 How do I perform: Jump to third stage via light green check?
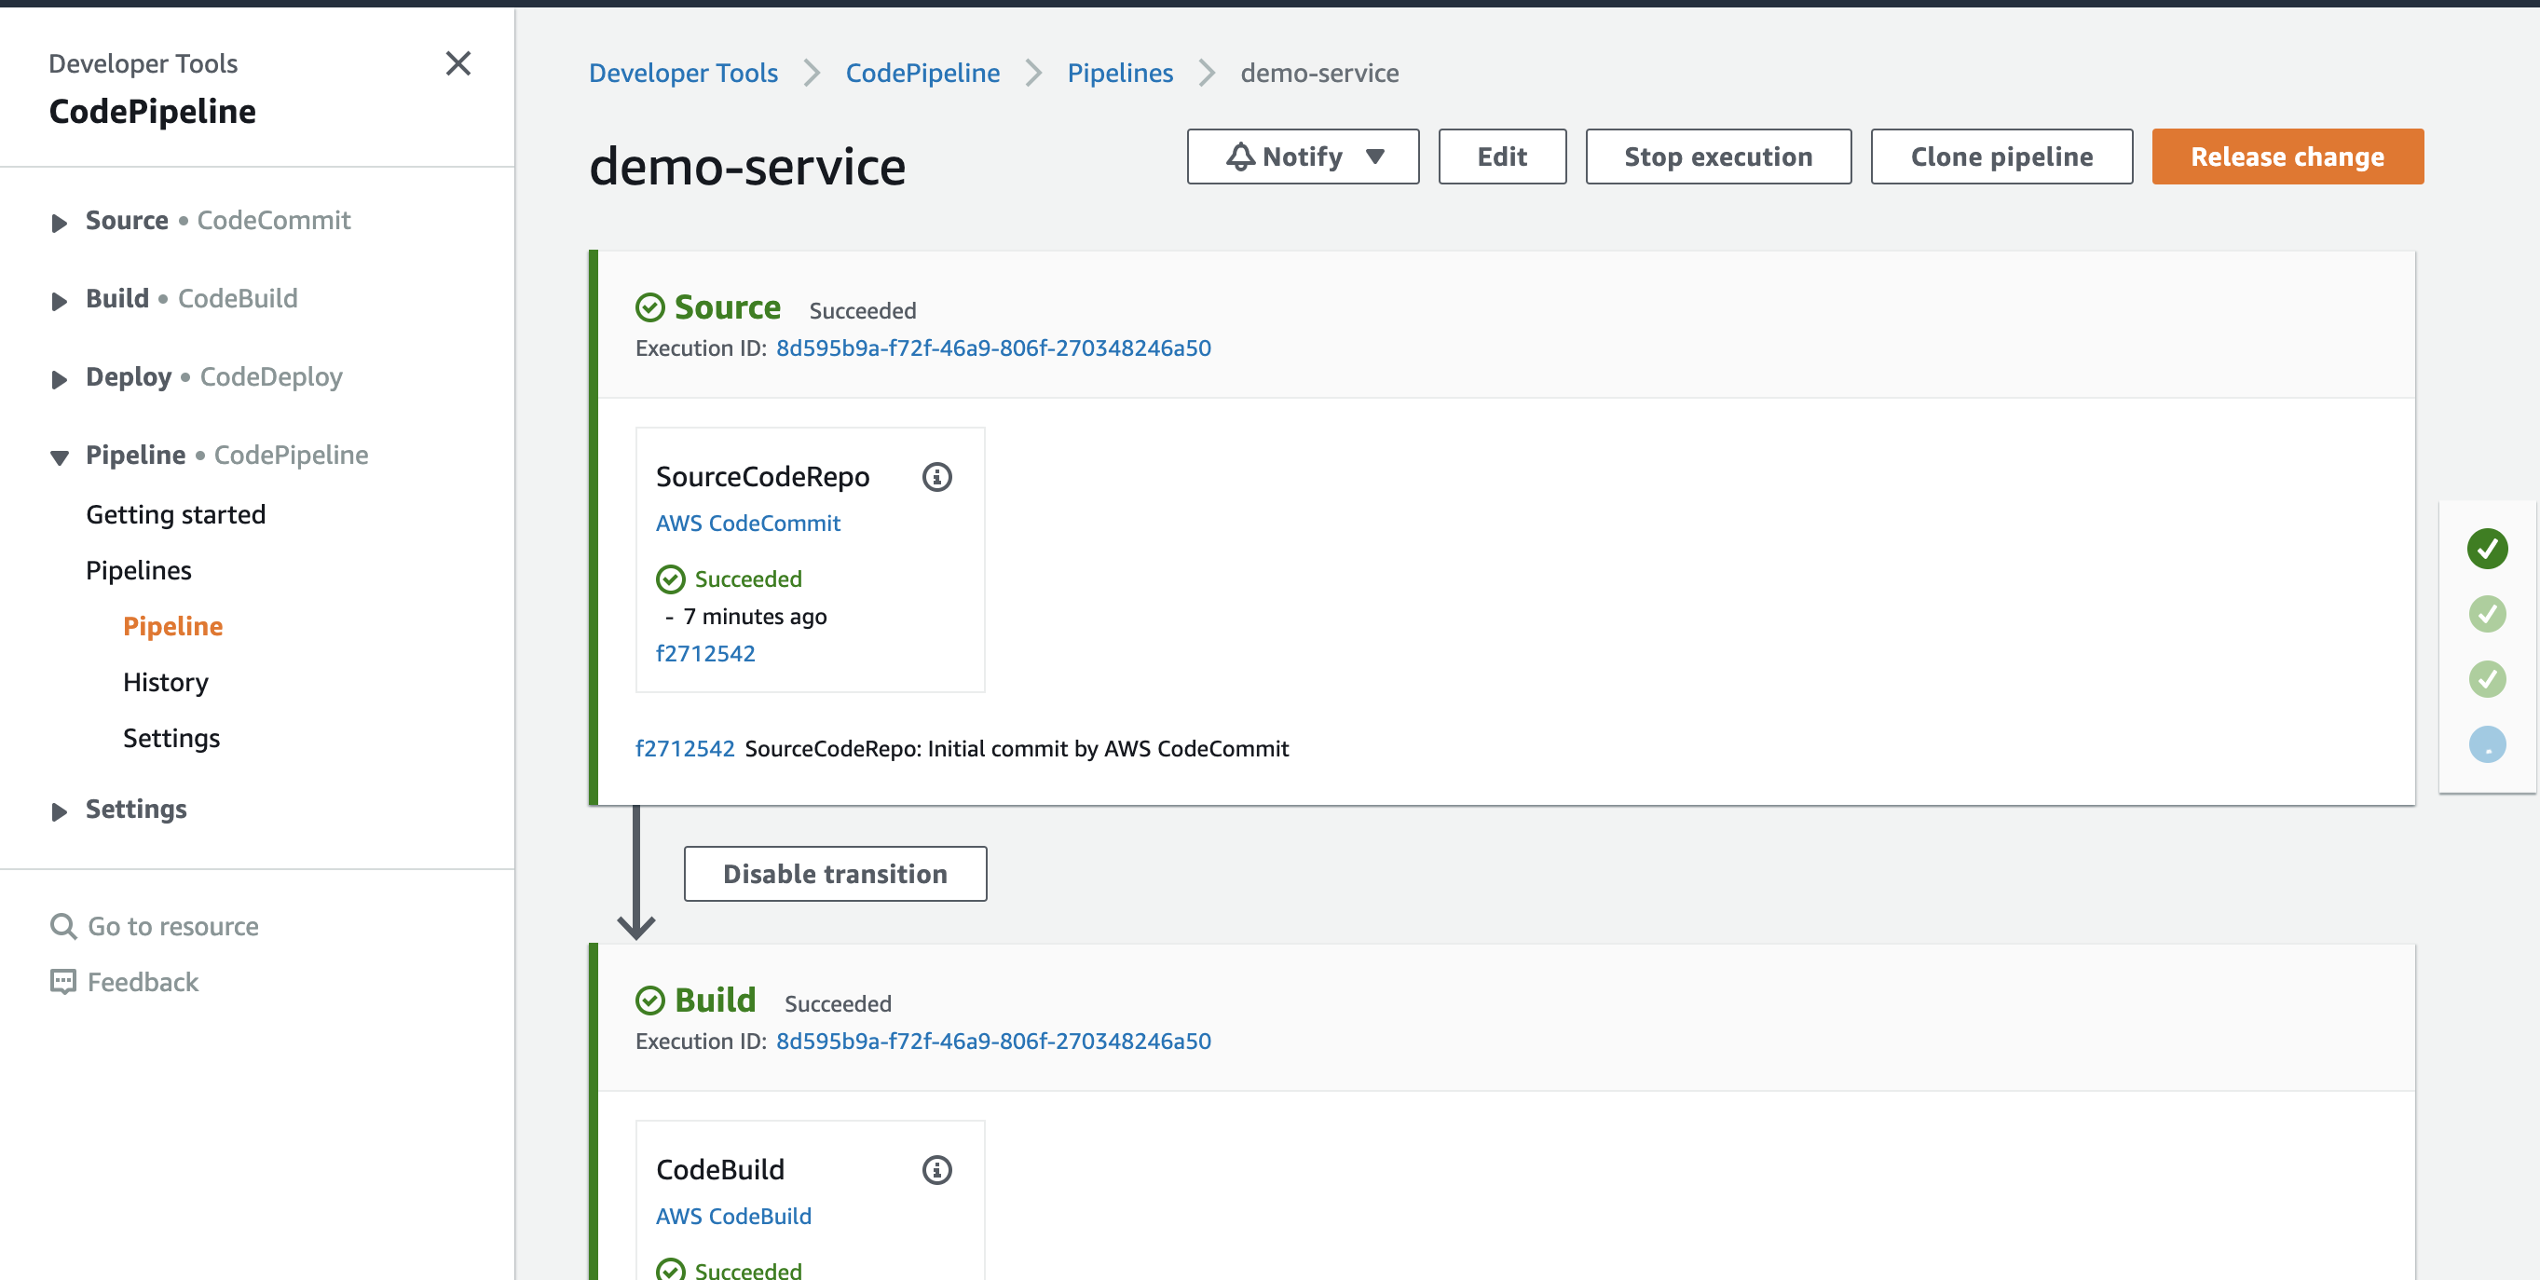[x=2487, y=679]
